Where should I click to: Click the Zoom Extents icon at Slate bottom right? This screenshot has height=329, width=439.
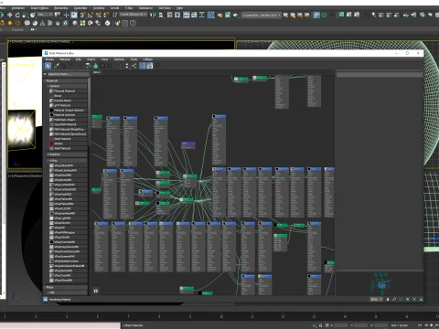click(408, 300)
